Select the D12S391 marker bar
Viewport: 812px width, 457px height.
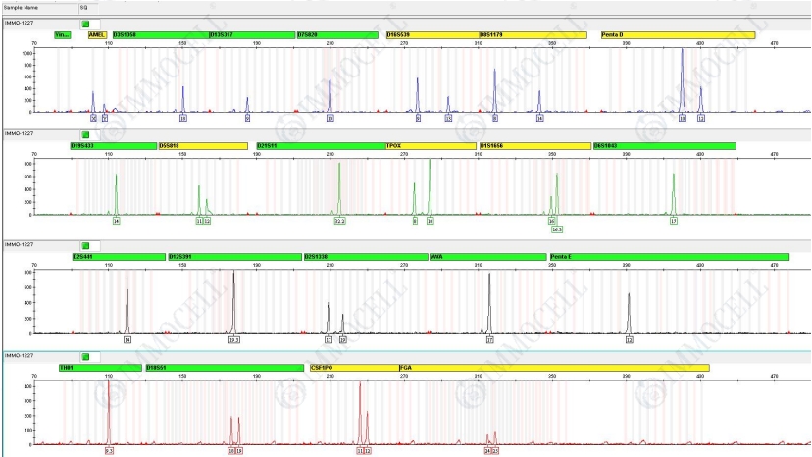pos(235,257)
